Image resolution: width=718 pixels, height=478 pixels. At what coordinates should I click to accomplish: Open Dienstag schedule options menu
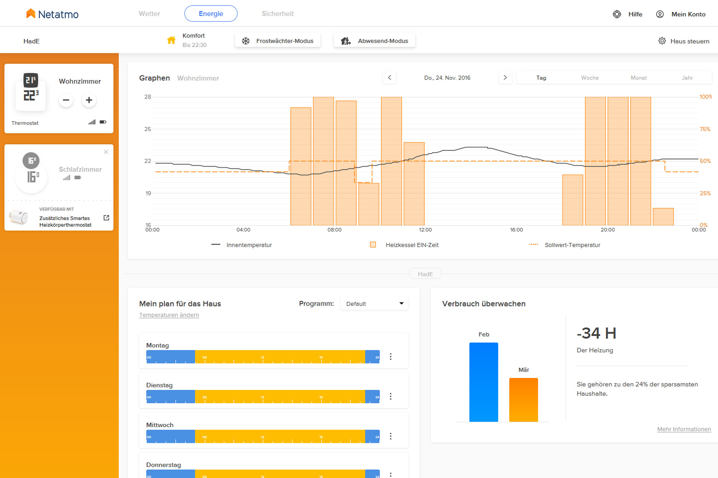click(x=391, y=396)
